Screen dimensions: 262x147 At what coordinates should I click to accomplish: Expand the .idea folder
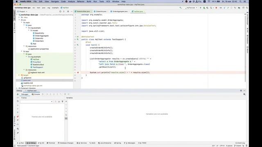coord(19,17)
